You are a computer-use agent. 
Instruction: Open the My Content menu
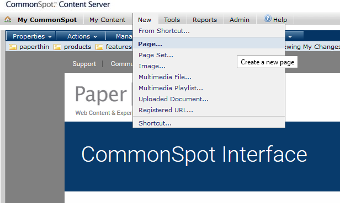(x=107, y=20)
